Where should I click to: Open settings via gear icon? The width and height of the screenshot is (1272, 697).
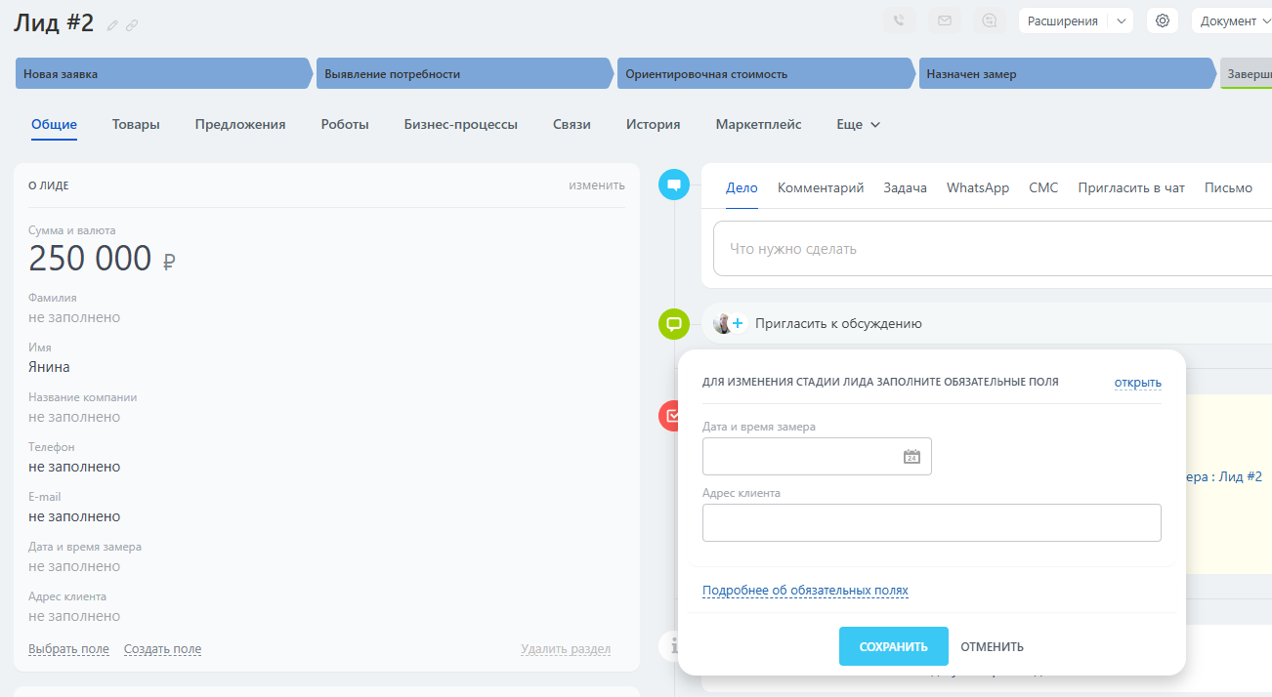coord(1162,20)
